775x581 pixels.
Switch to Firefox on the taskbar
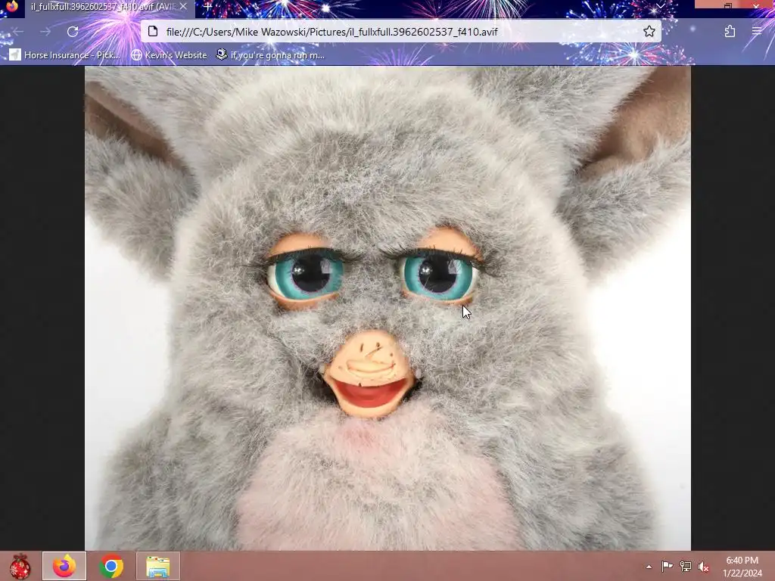pyautogui.click(x=64, y=566)
